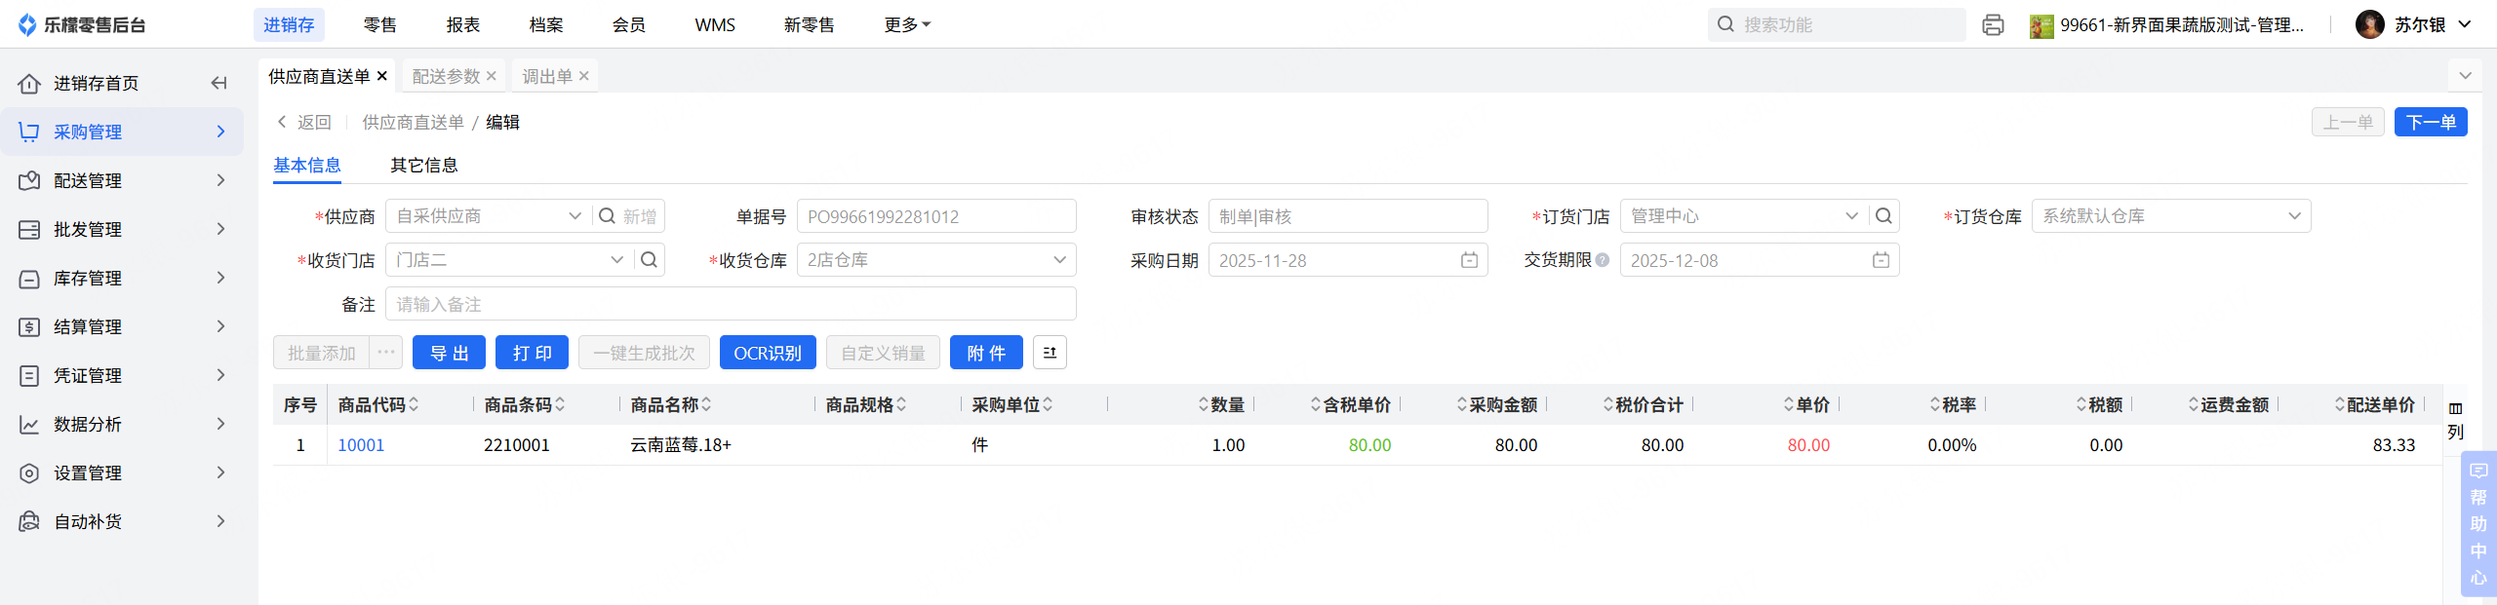The width and height of the screenshot is (2497, 605).
Task: Click the row settings icon after 附件
Action: tap(1050, 353)
